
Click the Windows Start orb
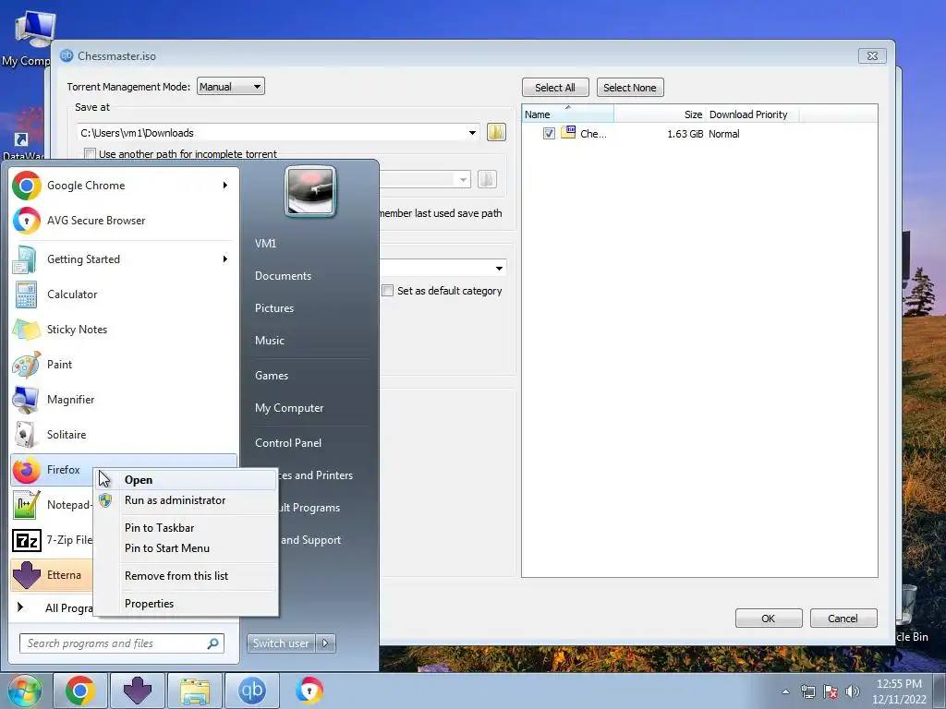[x=24, y=691]
